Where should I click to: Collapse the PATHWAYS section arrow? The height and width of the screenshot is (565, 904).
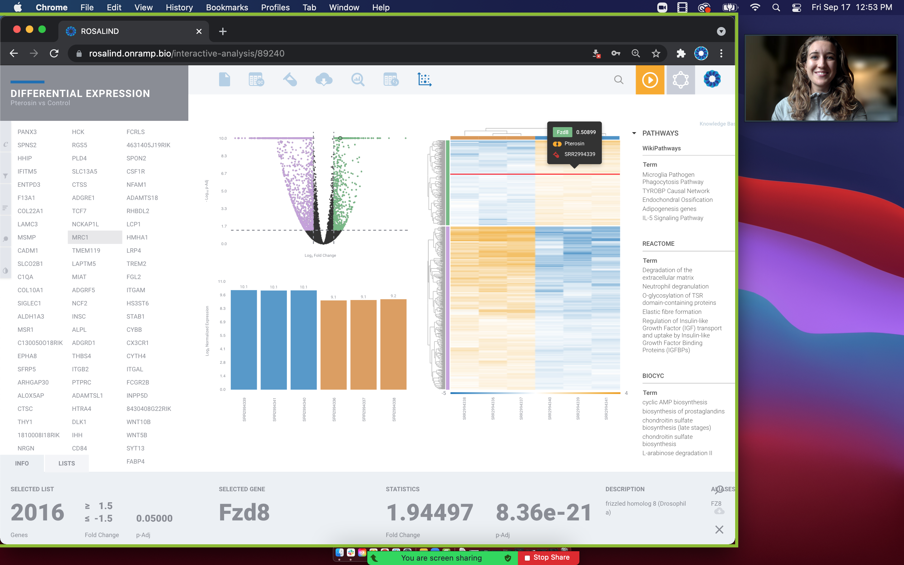click(634, 133)
